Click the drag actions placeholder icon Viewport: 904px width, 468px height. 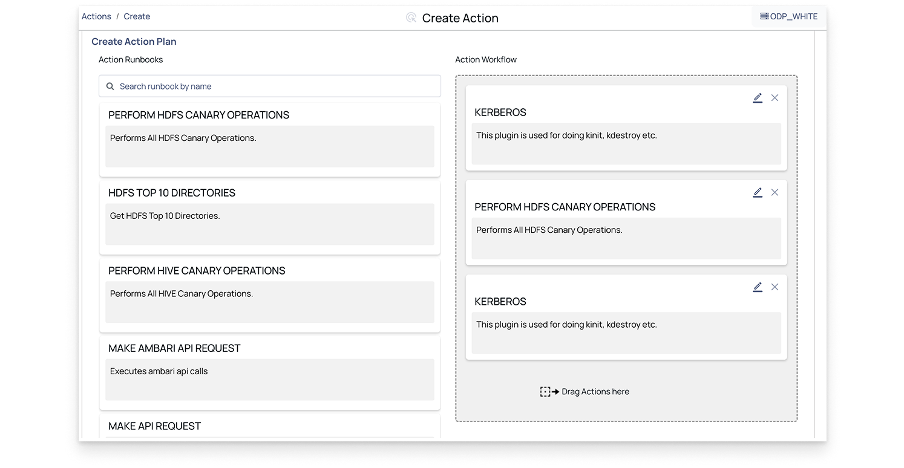549,392
